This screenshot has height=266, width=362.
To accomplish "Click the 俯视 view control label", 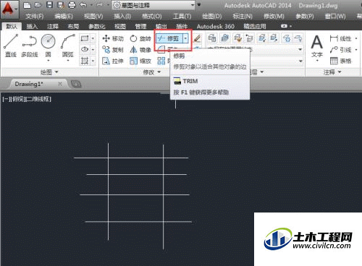I will coord(17,99).
